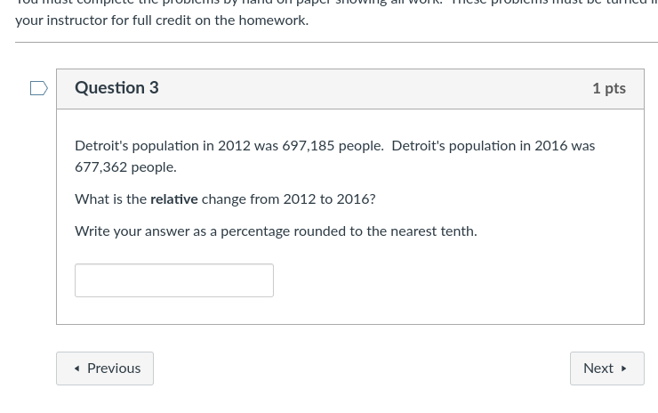
Task: Go to the Previous question
Action: coord(105,368)
